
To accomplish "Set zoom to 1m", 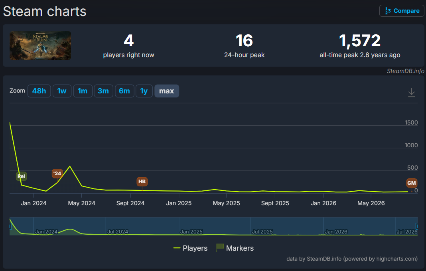I will tap(83, 91).
